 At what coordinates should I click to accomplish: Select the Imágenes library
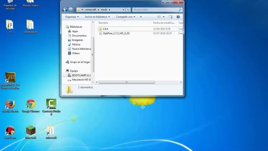click(x=77, y=40)
